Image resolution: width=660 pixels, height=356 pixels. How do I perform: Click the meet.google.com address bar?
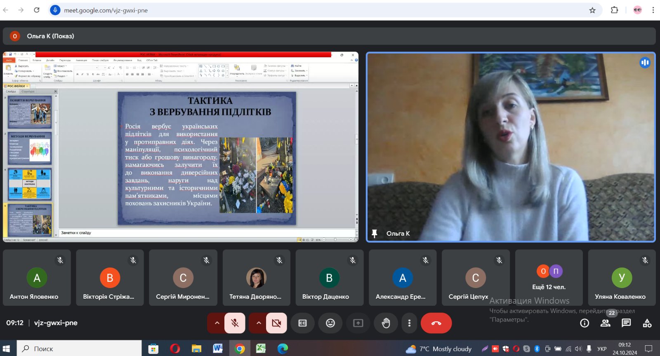click(x=289, y=10)
